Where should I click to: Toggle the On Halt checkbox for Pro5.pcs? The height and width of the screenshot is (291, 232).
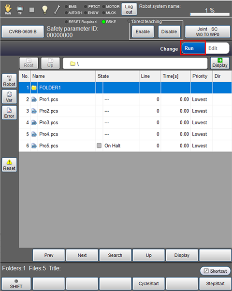(x=99, y=145)
